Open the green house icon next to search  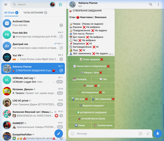(x=60, y=5)
